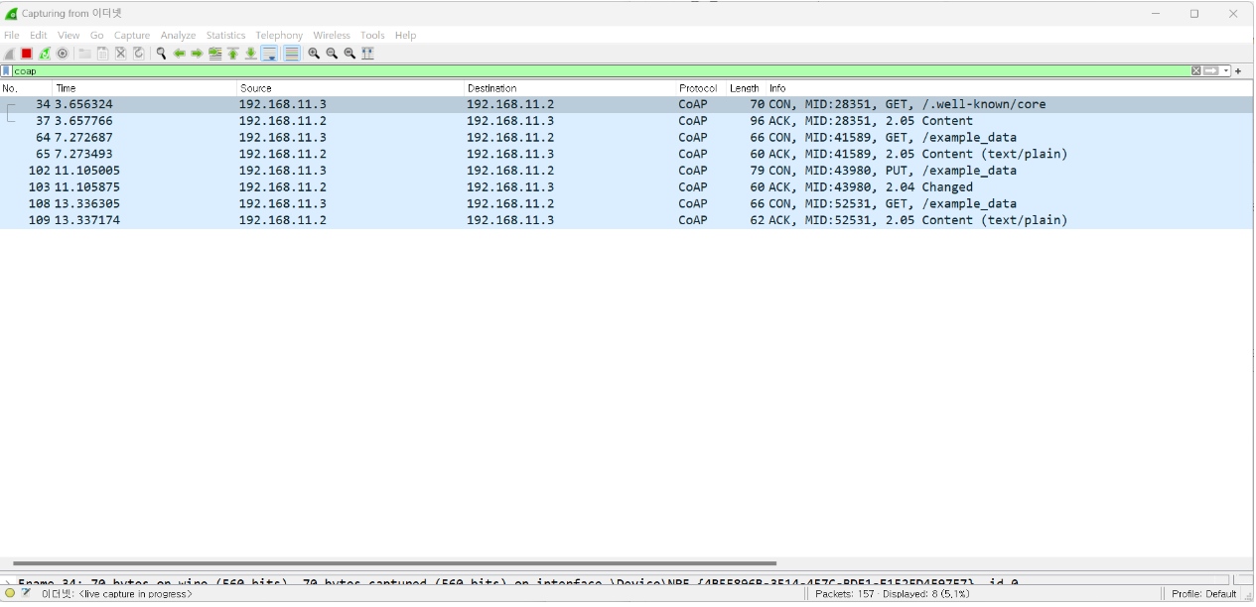Jump to the first packet icon
1256x607 pixels.
click(x=232, y=54)
